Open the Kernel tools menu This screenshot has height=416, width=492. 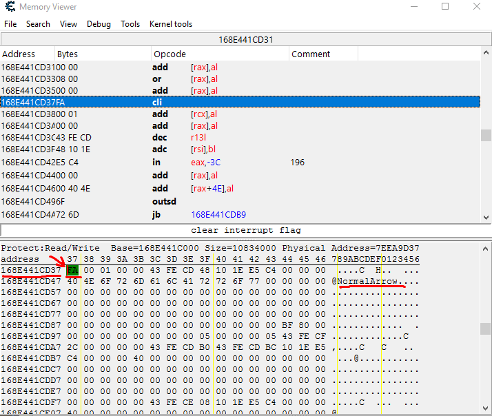171,24
